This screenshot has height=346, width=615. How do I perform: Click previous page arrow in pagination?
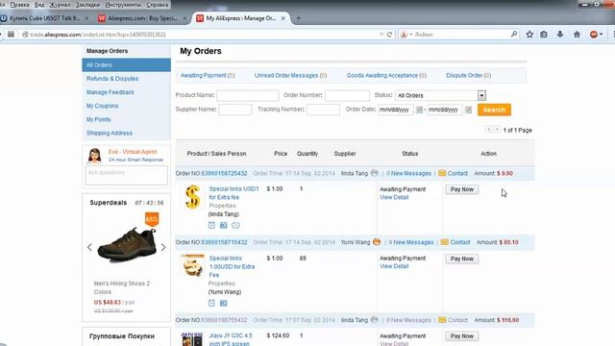tap(488, 129)
